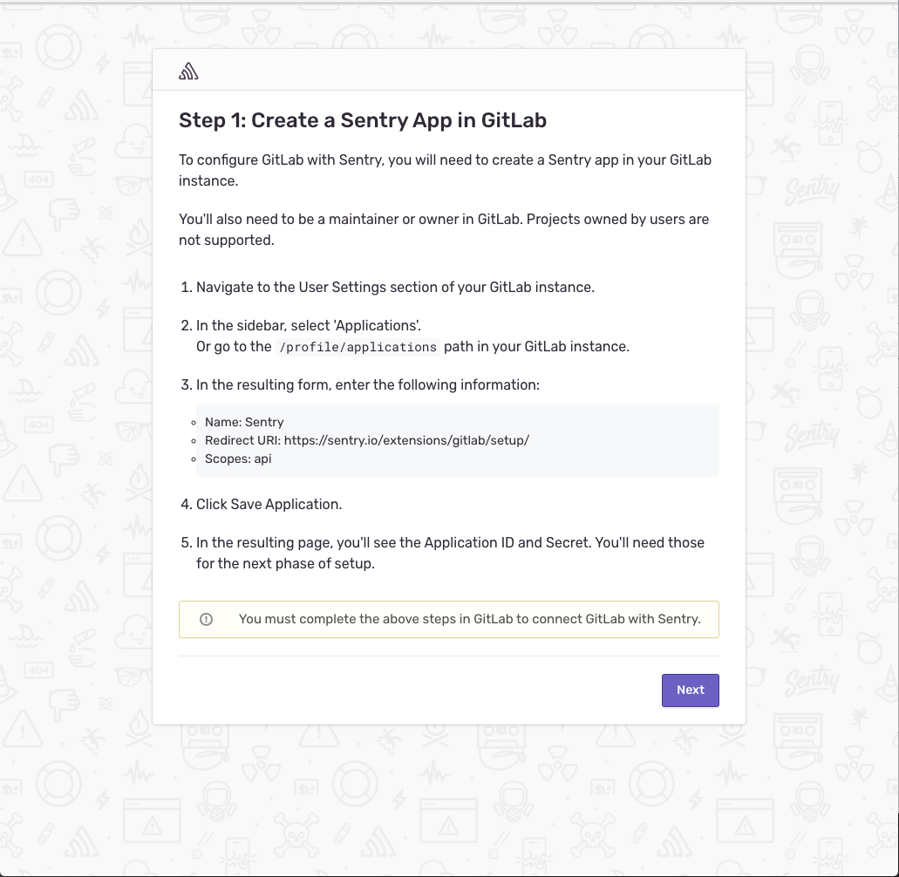The width and height of the screenshot is (899, 877).
Task: Click the 'Scopes: api' list entry
Action: coord(238,459)
